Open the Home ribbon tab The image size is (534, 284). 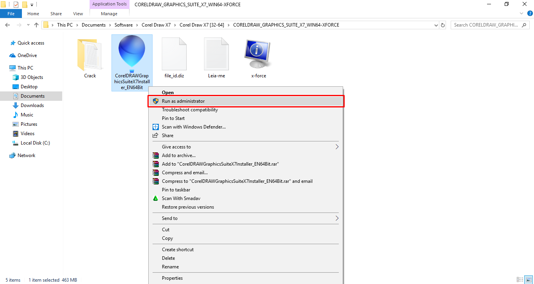pos(33,14)
